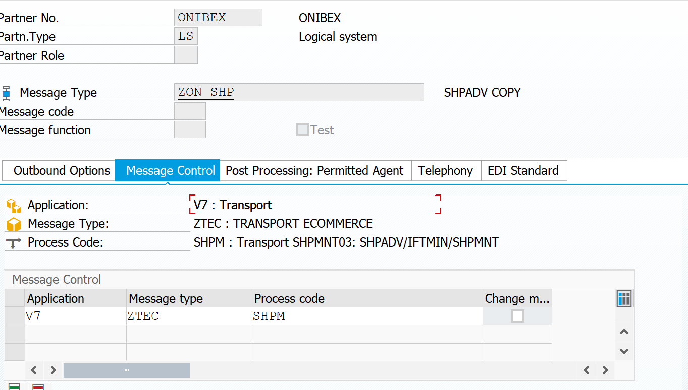Click the Process Code arrow icon

14,243
